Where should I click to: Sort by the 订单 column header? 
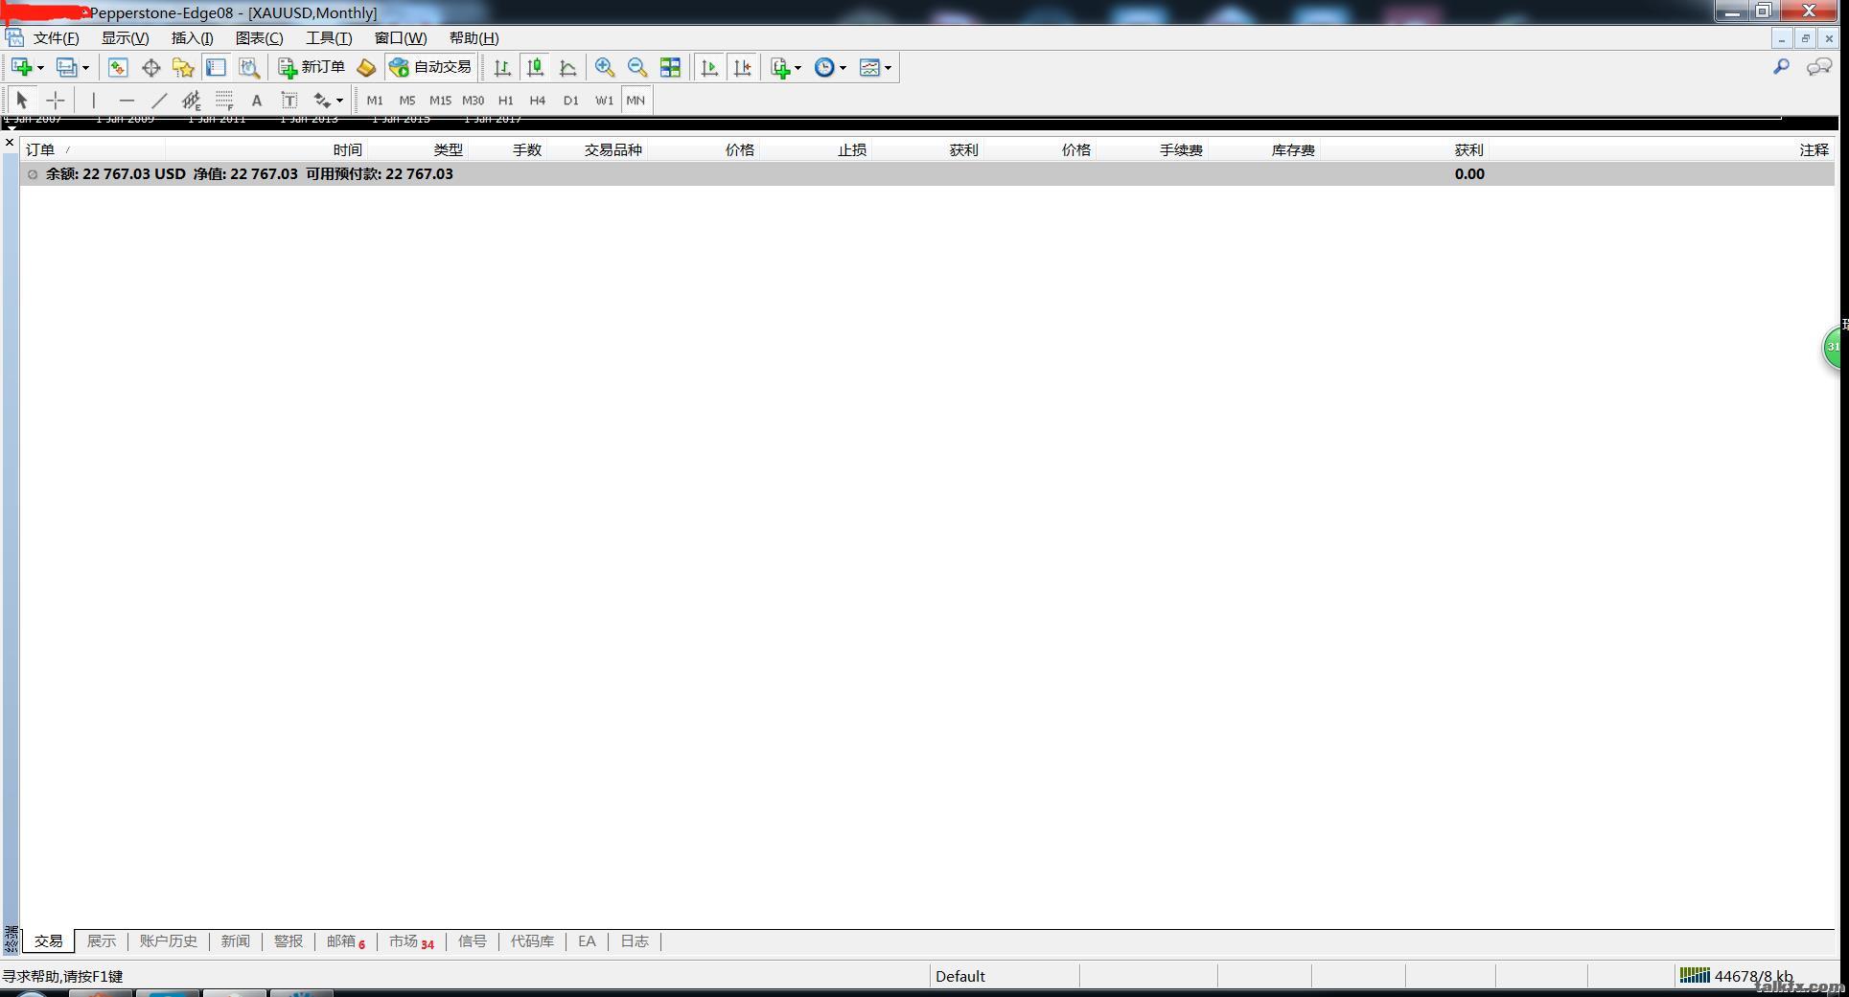[93, 149]
